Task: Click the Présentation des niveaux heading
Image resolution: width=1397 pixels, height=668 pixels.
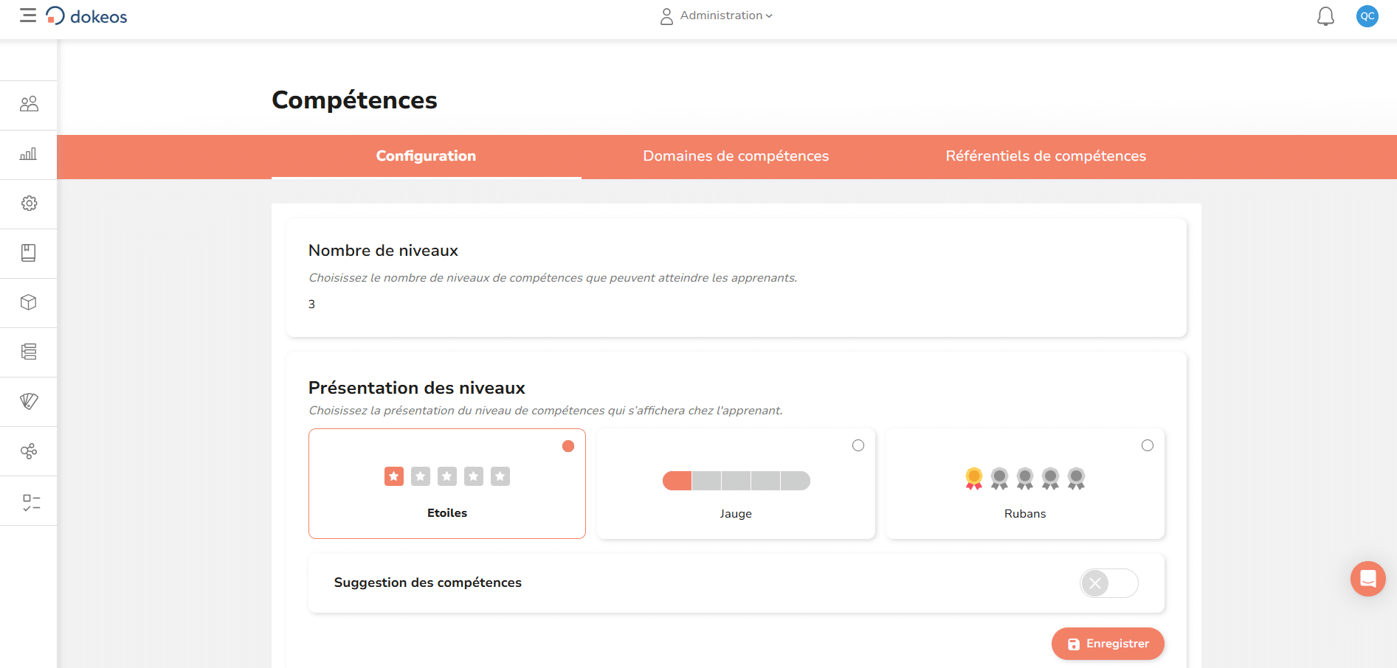Action: click(x=417, y=388)
